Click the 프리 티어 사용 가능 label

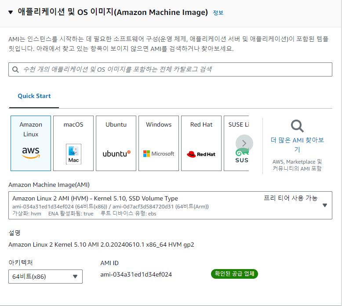(x=291, y=198)
